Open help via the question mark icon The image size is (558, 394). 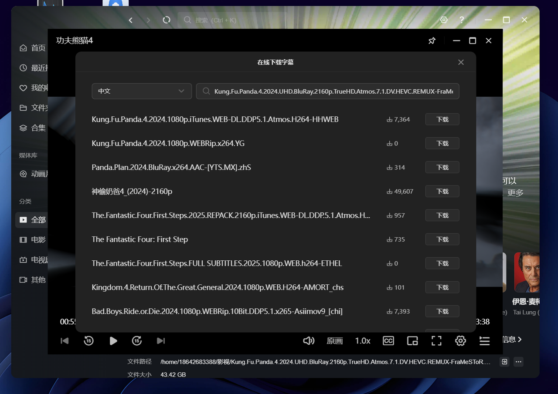(x=462, y=20)
